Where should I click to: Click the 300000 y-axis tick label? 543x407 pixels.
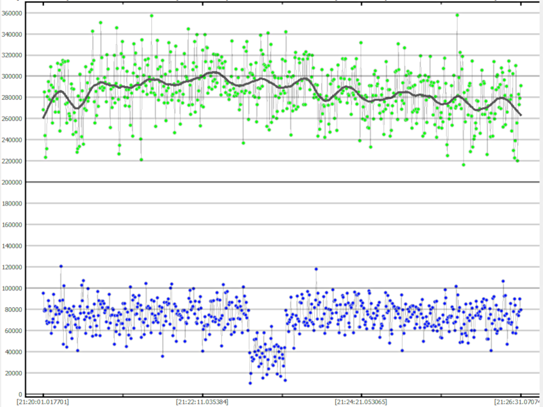coord(12,77)
